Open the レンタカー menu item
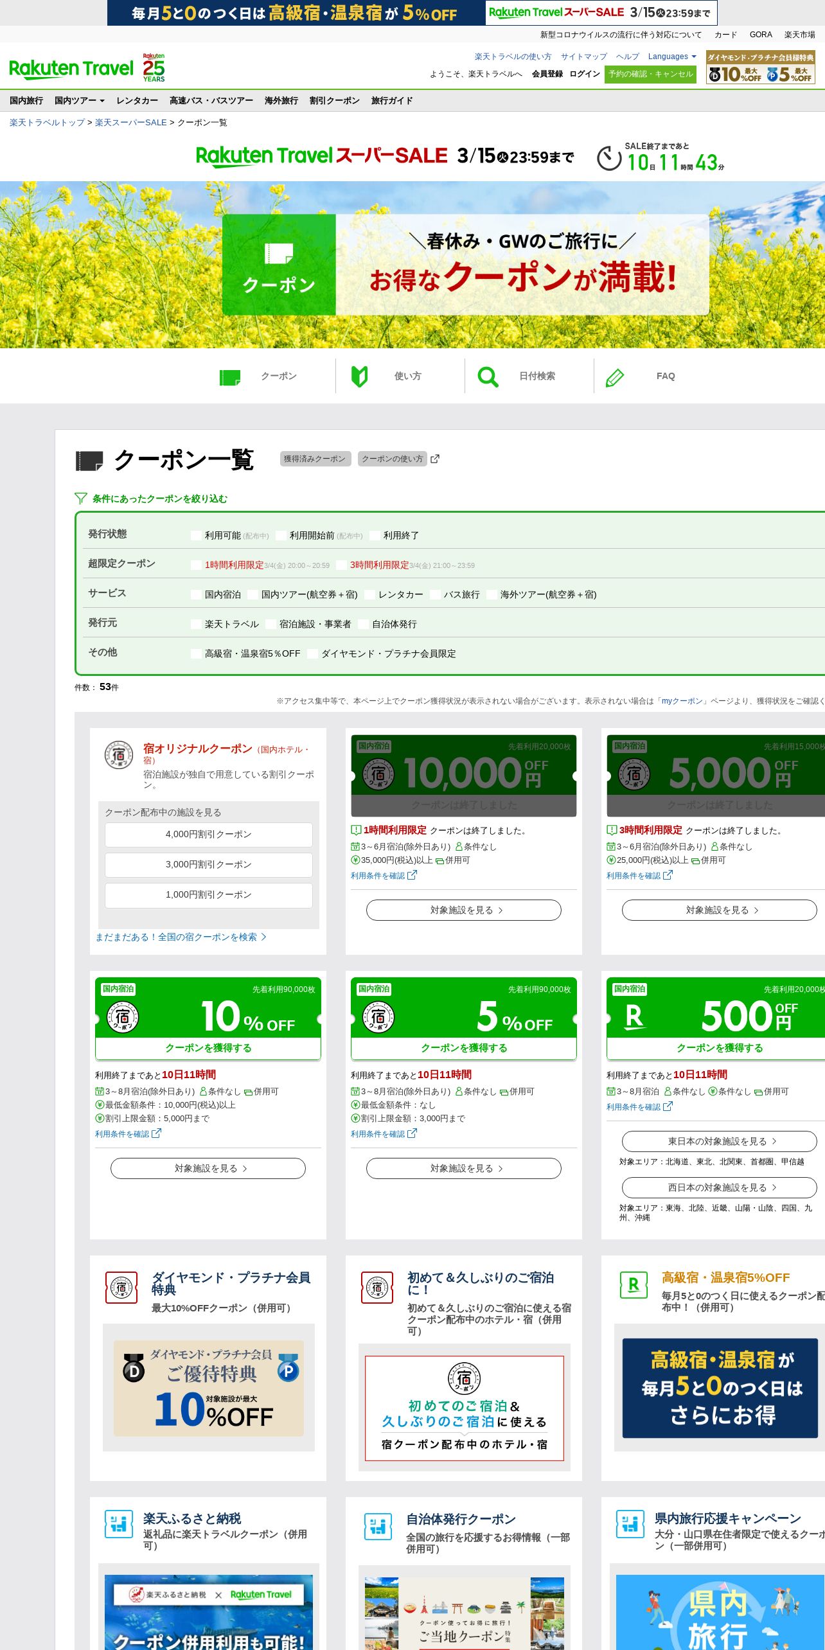 click(137, 100)
